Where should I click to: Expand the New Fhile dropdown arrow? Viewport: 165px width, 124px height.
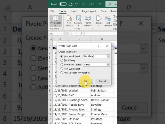click(72, 26)
